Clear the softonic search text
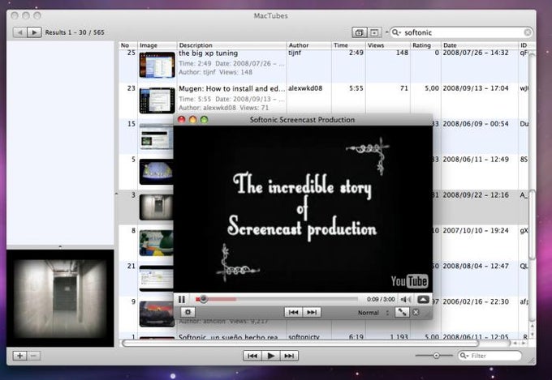Screen dimensions: 552x380 (528, 32)
